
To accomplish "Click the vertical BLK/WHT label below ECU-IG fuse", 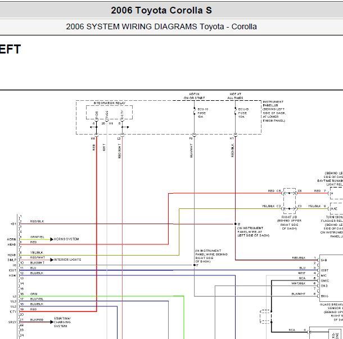I will coord(191,151).
